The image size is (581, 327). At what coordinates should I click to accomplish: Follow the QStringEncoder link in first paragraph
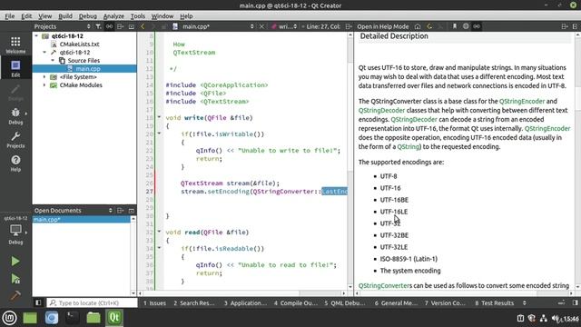pos(522,101)
